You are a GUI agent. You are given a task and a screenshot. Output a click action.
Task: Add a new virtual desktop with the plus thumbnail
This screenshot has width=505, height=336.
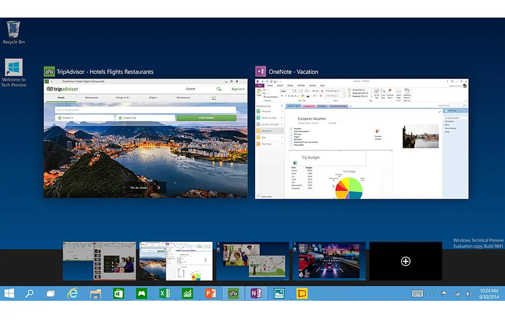[405, 261]
